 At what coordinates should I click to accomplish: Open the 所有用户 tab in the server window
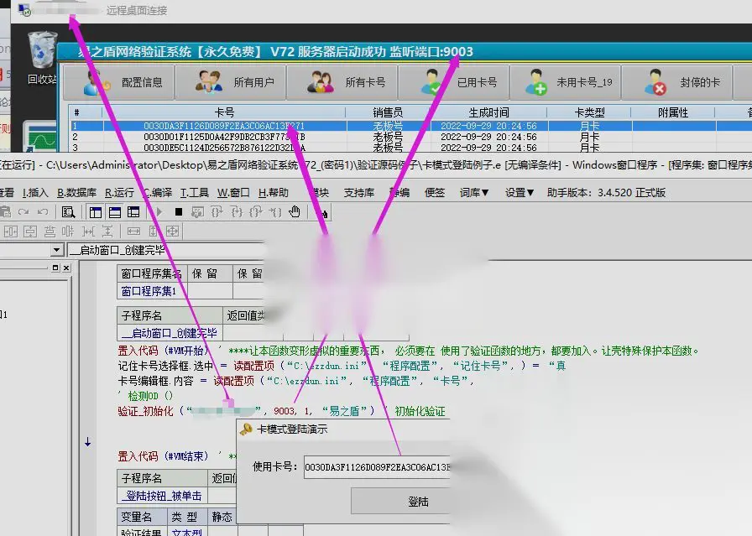click(231, 82)
